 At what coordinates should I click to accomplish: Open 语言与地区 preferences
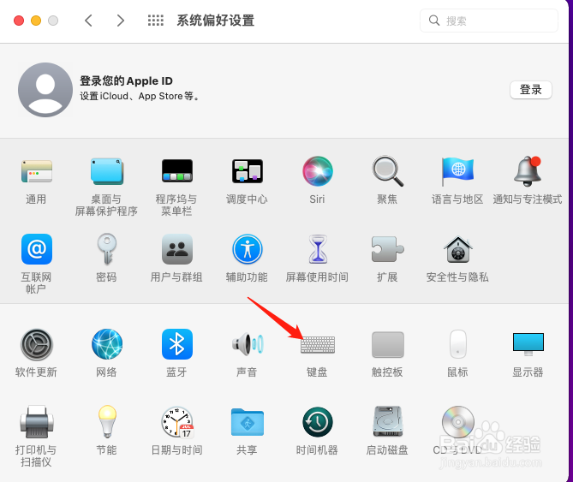point(457,171)
